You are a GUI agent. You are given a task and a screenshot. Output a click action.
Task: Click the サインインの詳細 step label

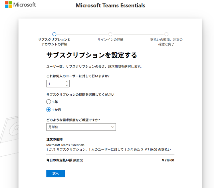[x=110, y=40]
